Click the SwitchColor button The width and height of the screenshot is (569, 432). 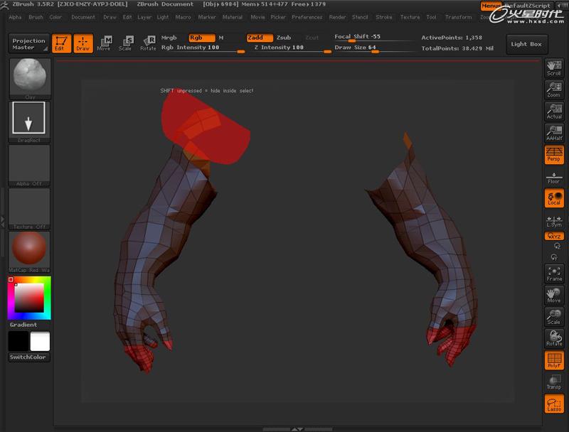point(28,357)
